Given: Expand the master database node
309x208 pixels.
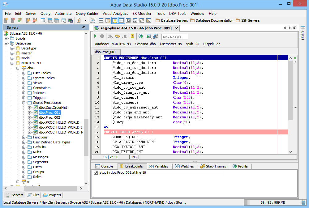Looking at the screenshot, I should coord(12,53).
